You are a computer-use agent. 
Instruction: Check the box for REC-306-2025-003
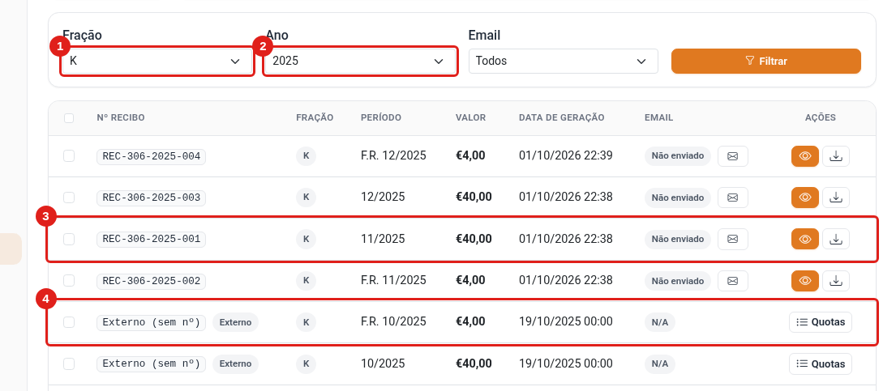pos(69,198)
